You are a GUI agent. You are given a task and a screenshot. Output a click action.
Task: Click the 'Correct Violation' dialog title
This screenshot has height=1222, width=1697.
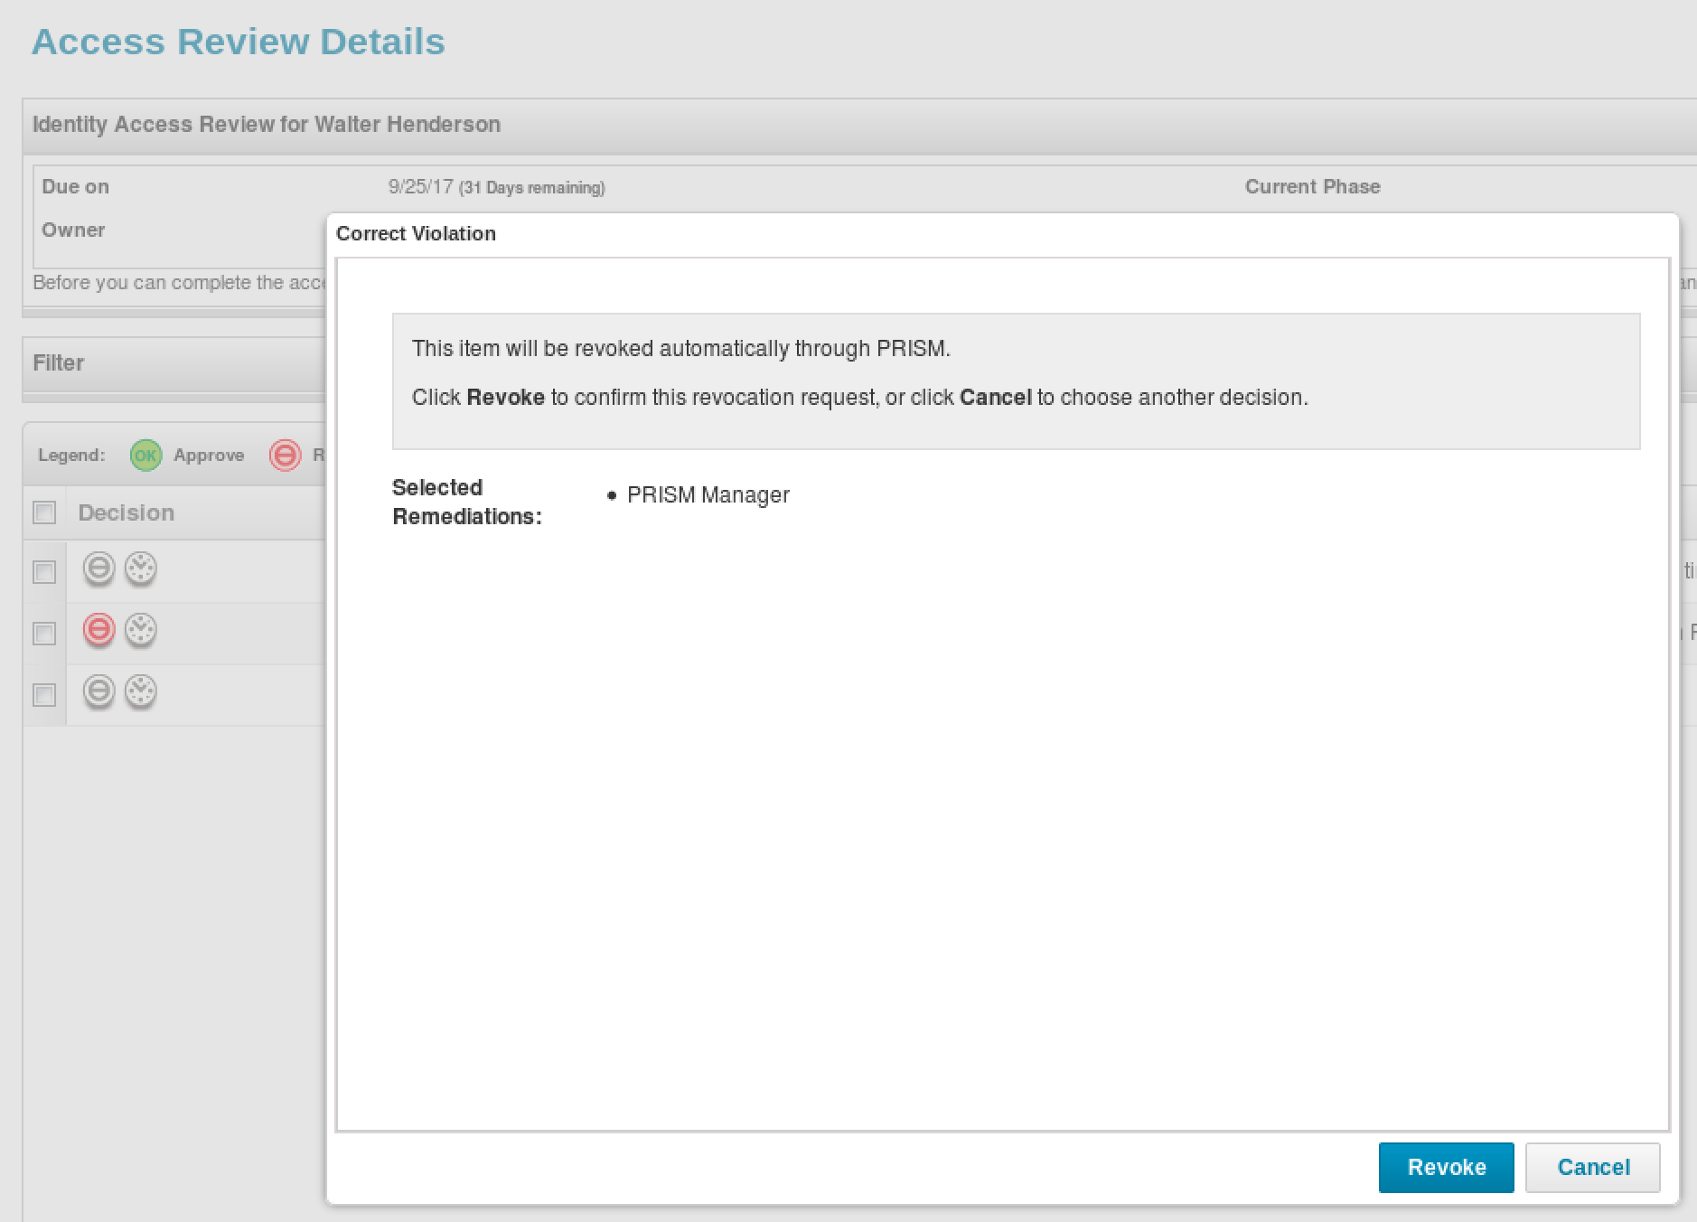[x=416, y=233]
